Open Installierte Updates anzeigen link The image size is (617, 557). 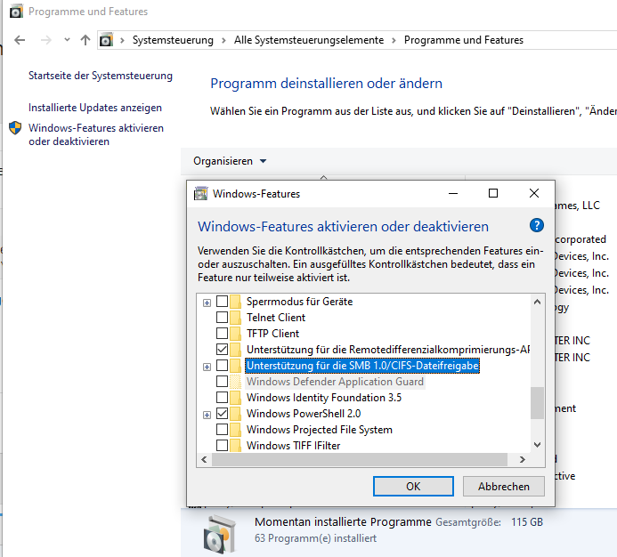tap(95, 108)
